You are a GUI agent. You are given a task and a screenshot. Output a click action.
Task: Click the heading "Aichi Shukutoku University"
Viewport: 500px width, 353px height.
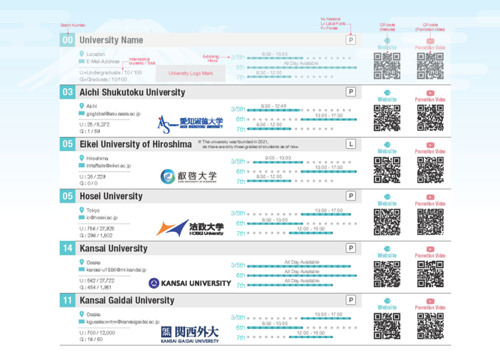(133, 92)
